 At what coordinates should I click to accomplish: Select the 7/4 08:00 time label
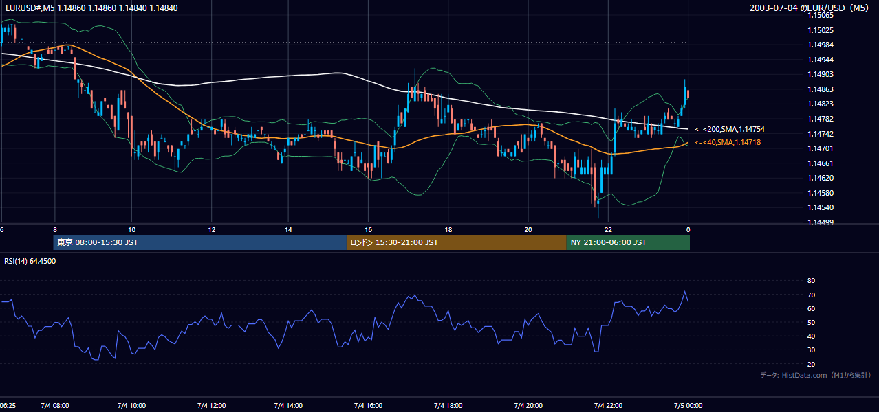click(x=55, y=405)
